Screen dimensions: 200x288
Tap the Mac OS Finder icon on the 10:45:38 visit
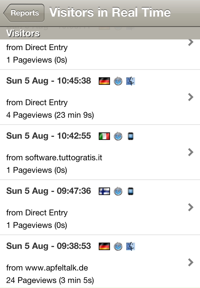click(x=131, y=81)
